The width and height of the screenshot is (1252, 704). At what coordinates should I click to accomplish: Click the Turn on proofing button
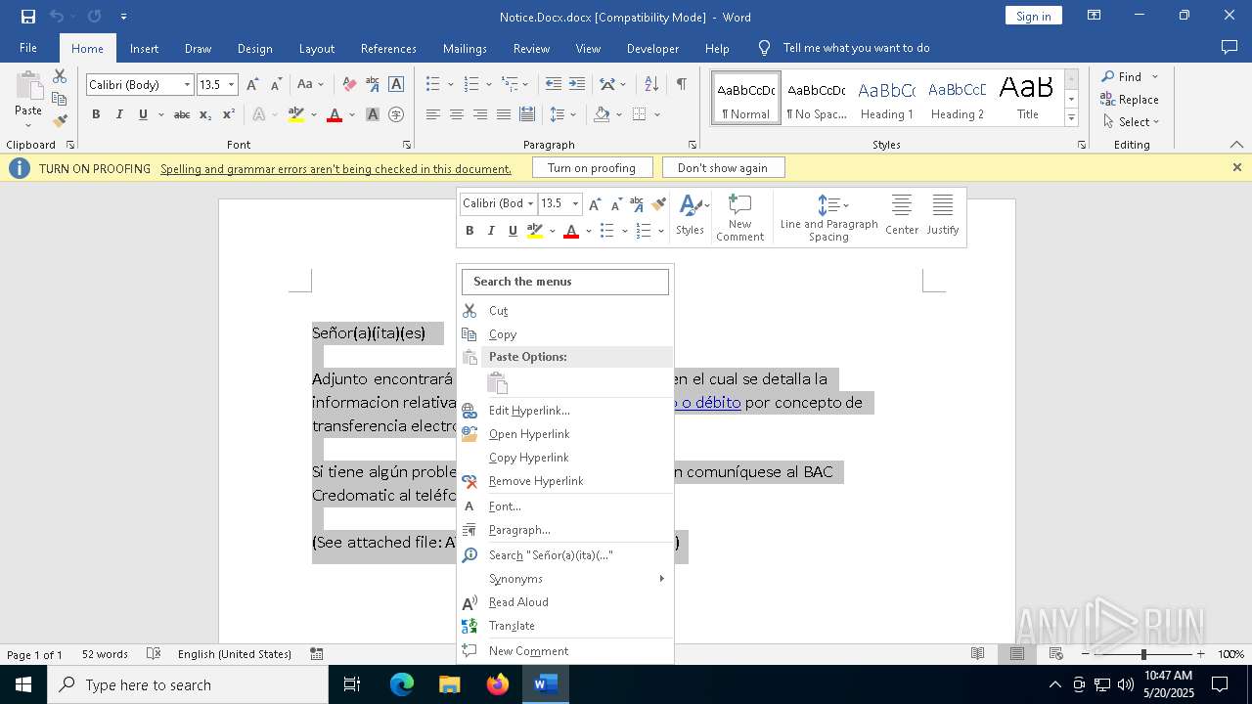592,168
